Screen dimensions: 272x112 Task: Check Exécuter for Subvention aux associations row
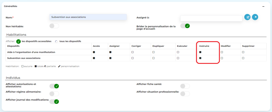pyautogui.click(x=178, y=58)
